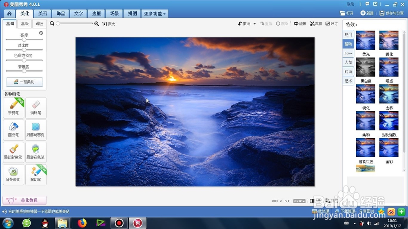Switch to the 饰品 tab
The image size is (408, 229).
coord(61,13)
